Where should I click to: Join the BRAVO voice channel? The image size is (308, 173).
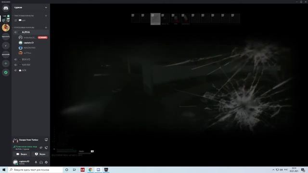coord(31,59)
